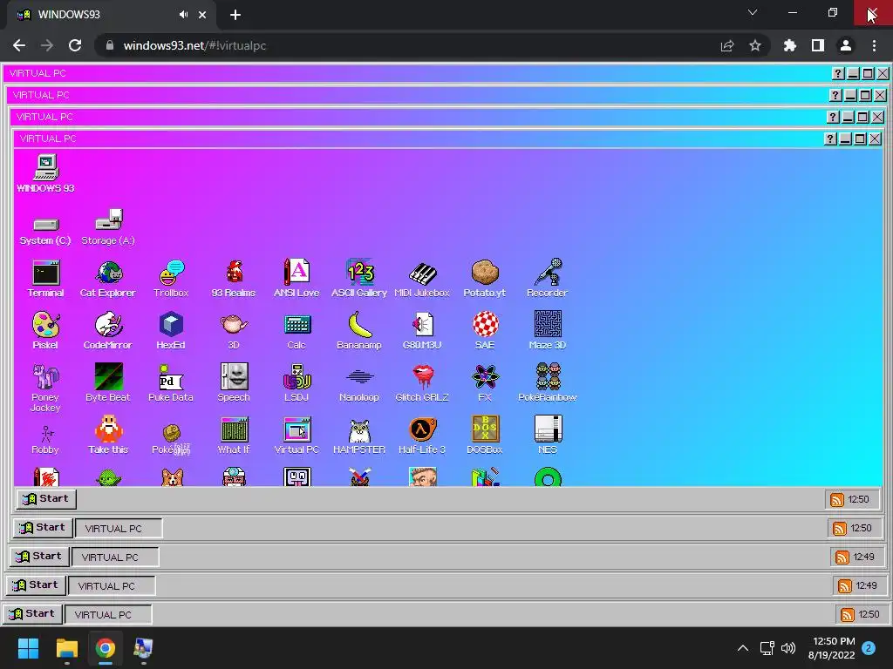Launch the FX atom icon
This screenshot has height=669, width=893.
485,383
